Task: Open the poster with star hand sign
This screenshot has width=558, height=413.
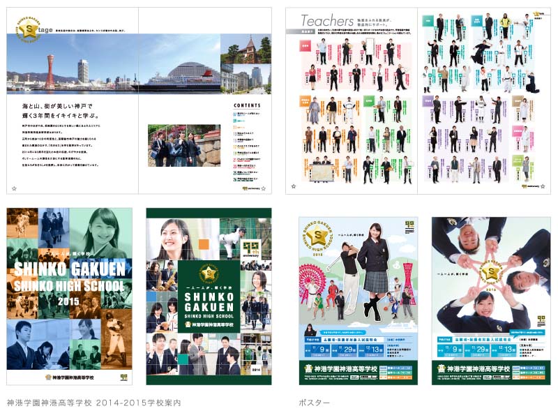Action: point(491,301)
